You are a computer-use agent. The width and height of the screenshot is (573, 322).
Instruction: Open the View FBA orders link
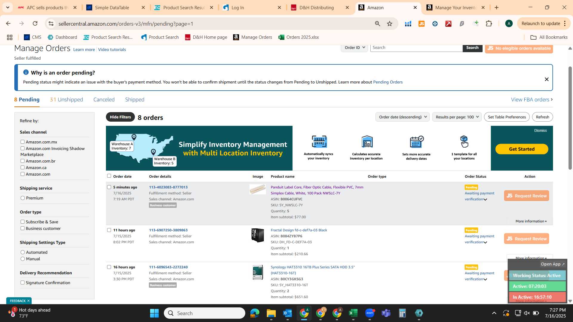532,100
